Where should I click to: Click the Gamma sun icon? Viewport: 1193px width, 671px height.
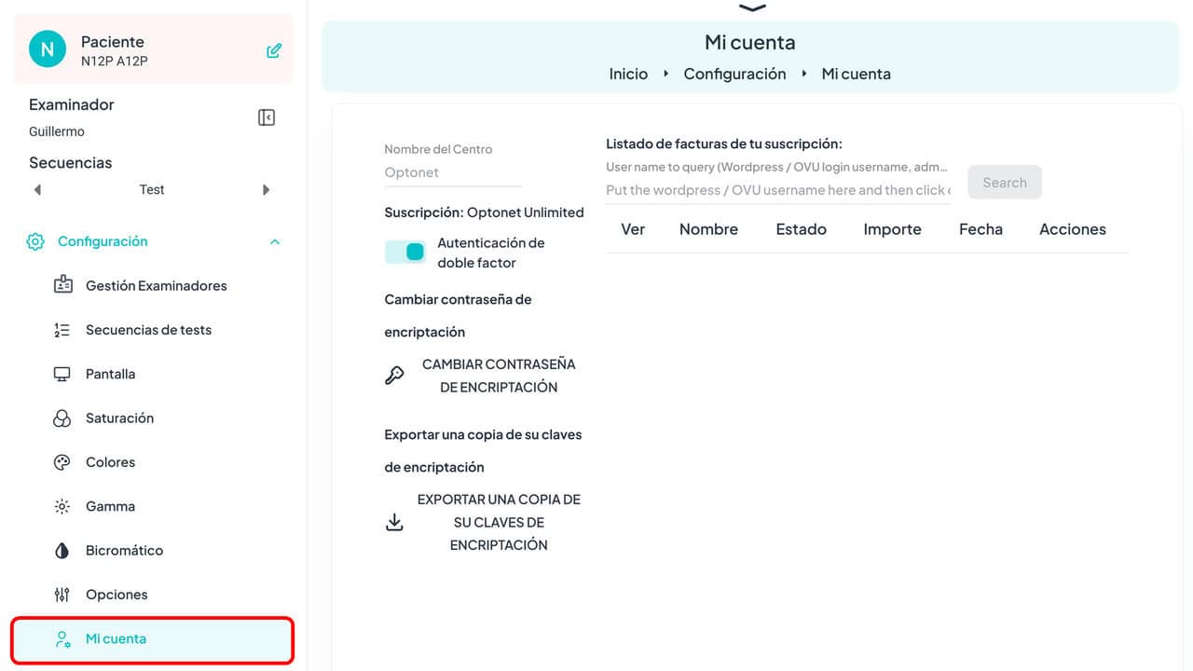[x=62, y=506]
